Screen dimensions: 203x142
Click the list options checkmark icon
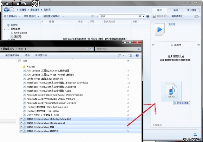point(196,16)
